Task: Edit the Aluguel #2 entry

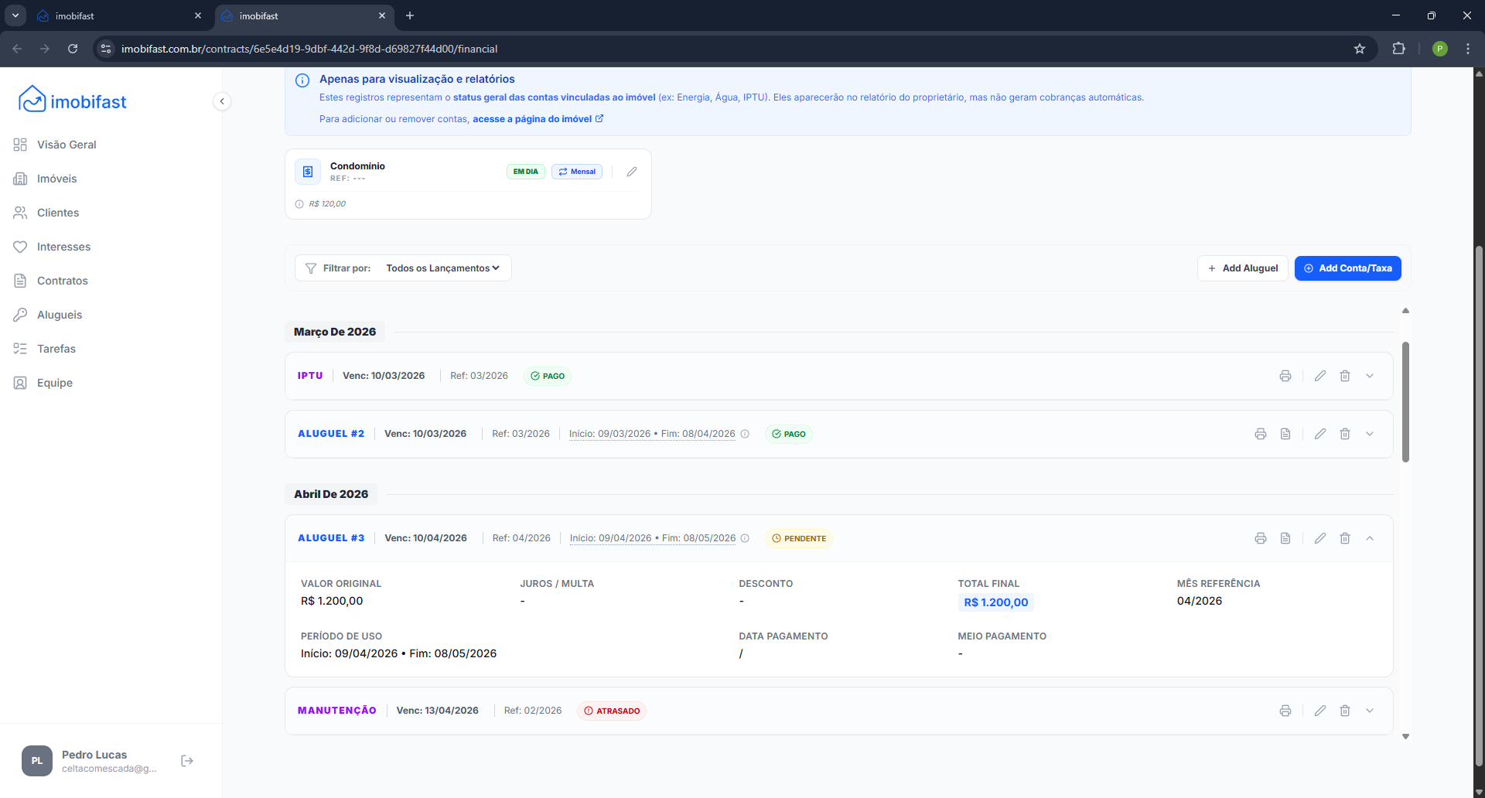Action: [1319, 434]
